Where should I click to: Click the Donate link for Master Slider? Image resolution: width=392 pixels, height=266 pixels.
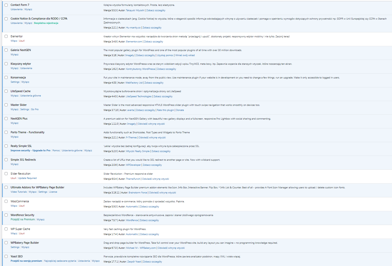[180, 110]
